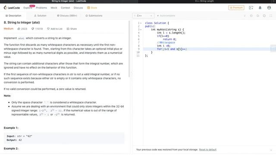Click the 'return 0;' code line
The width and height of the screenshot is (276, 155).
point(169,39)
